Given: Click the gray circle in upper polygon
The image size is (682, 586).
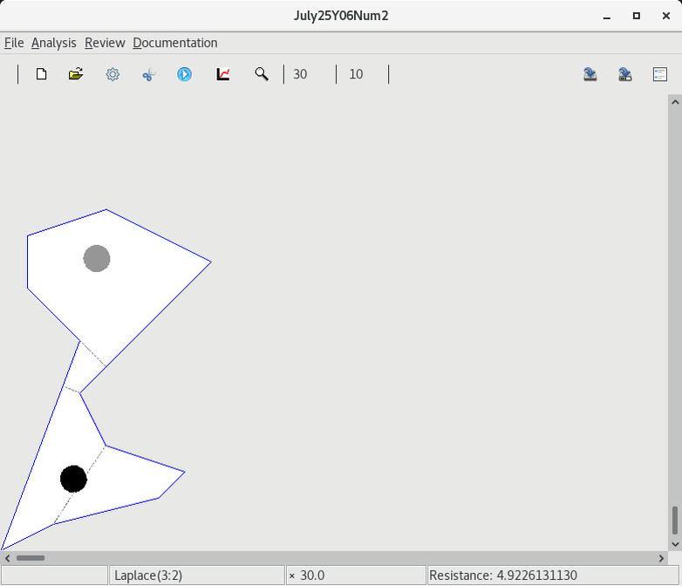Looking at the screenshot, I should pos(96,258).
